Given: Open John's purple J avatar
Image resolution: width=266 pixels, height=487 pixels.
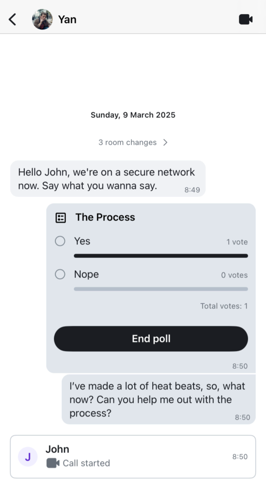Looking at the screenshot, I should pyautogui.click(x=28, y=457).
